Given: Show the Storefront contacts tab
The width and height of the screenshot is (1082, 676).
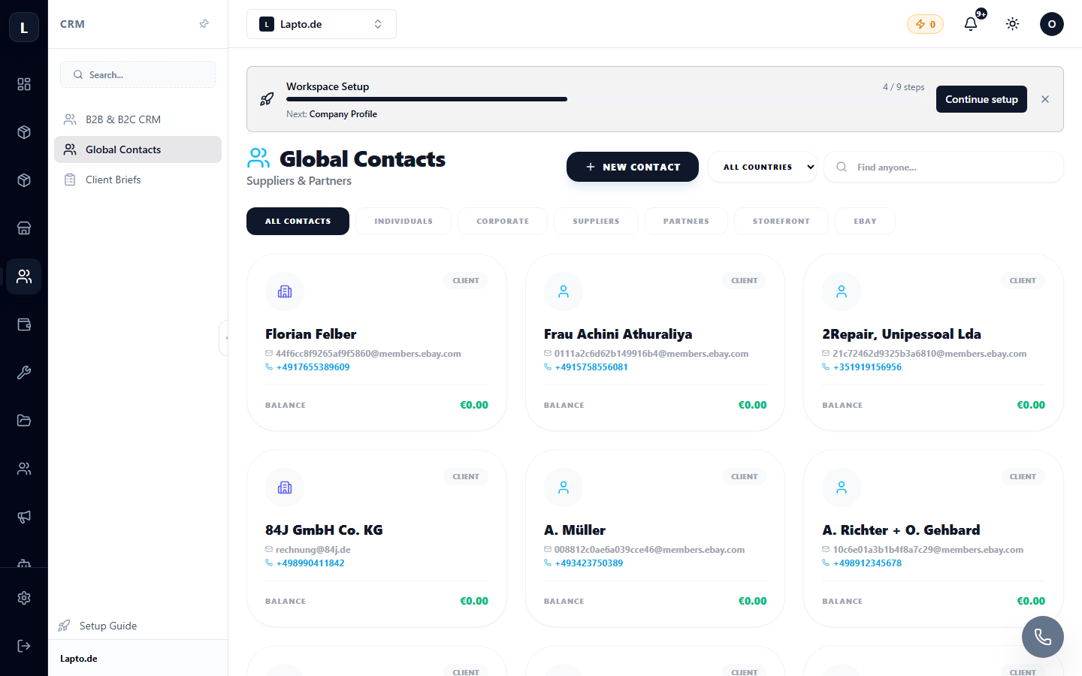Looking at the screenshot, I should coord(781,221).
